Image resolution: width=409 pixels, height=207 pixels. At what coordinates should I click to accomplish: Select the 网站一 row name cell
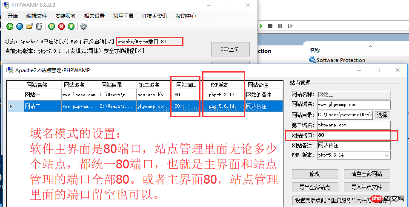coord(43,95)
